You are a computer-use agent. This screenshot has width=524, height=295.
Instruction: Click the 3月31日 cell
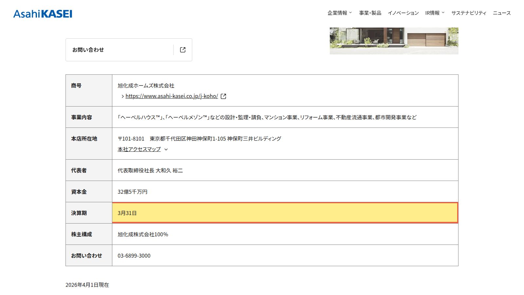click(285, 213)
